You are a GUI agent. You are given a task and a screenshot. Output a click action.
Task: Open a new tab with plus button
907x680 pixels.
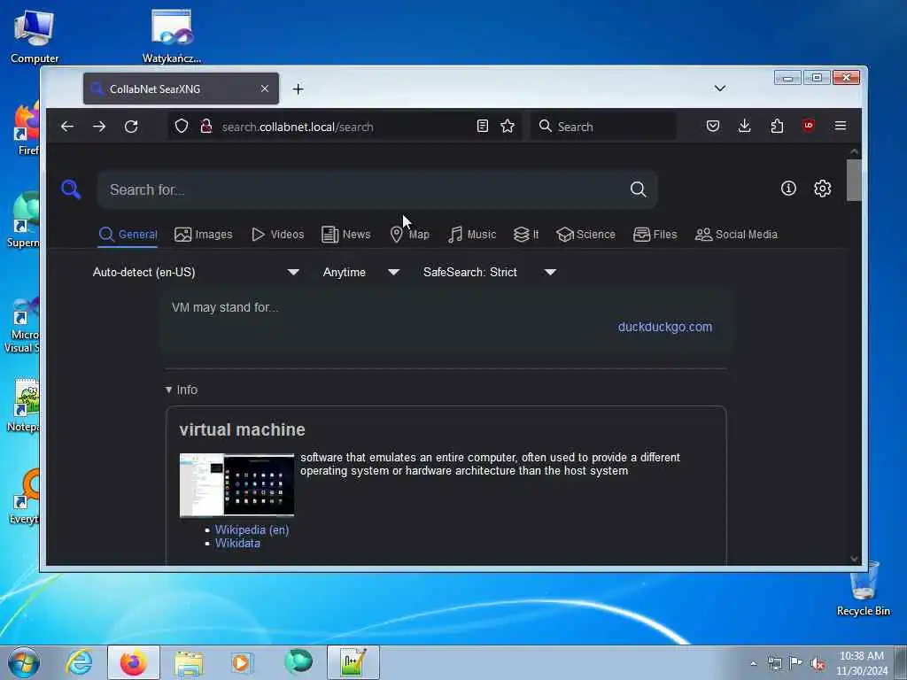(298, 89)
